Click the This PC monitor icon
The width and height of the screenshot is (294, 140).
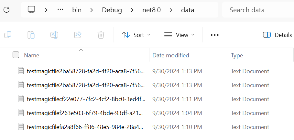pyautogui.click(x=31, y=10)
